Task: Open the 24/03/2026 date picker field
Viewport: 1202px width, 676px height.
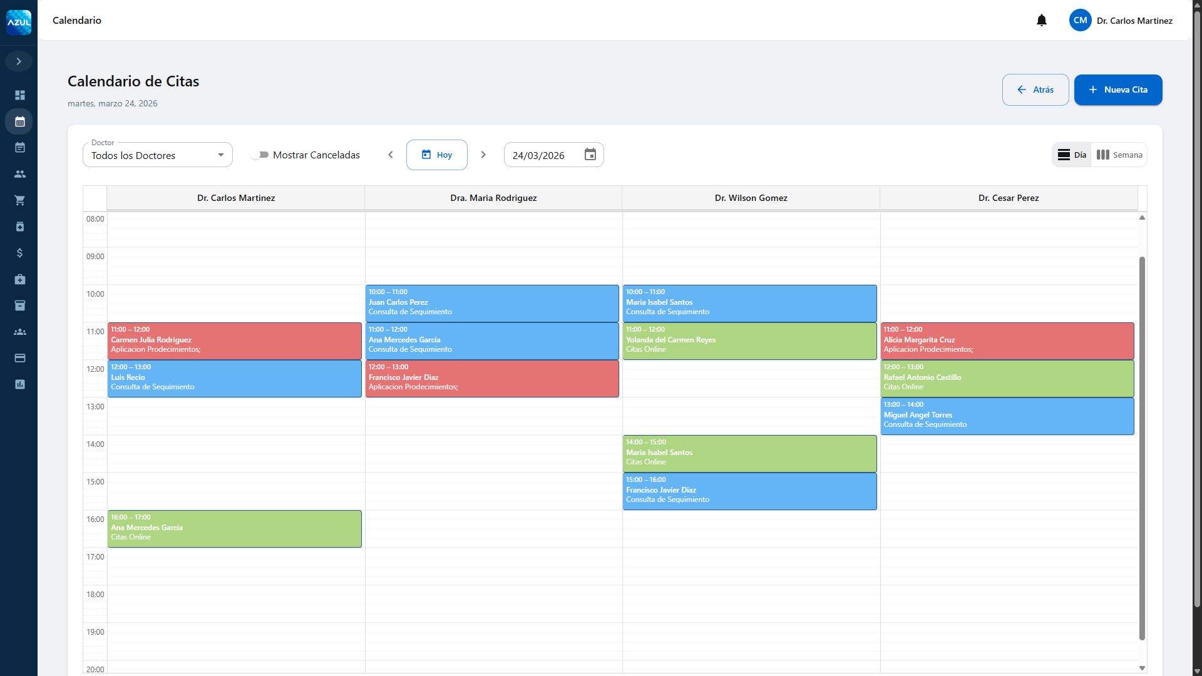Action: (553, 155)
